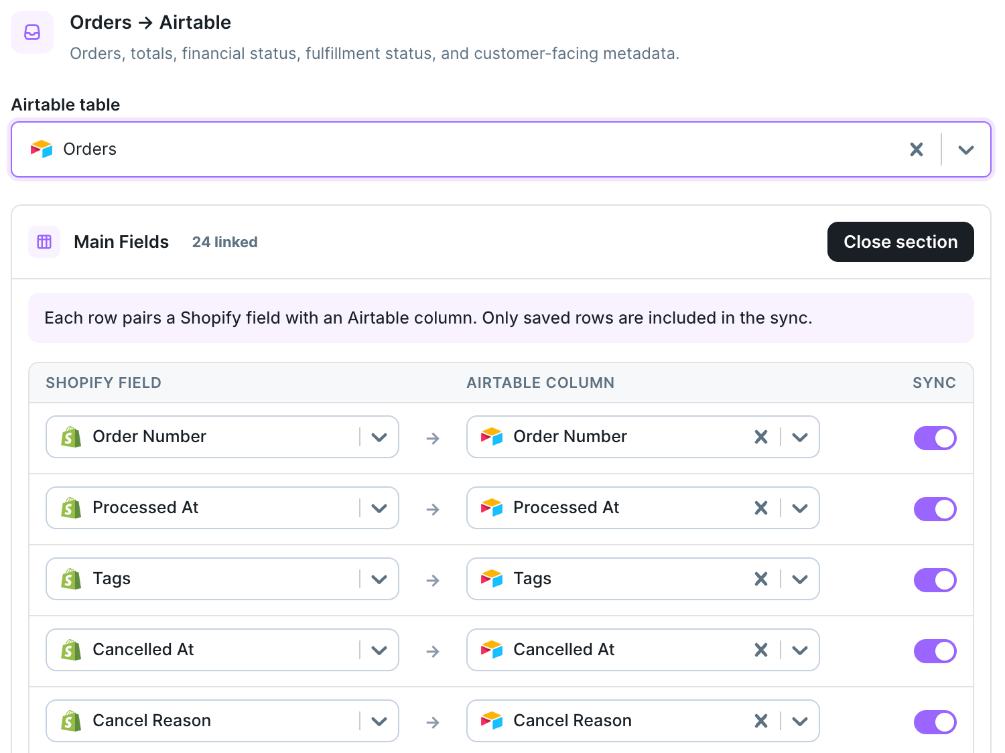Click the Airtable 'Cancel Reason' column text
This screenshot has height=753, width=1005.
pos(572,720)
